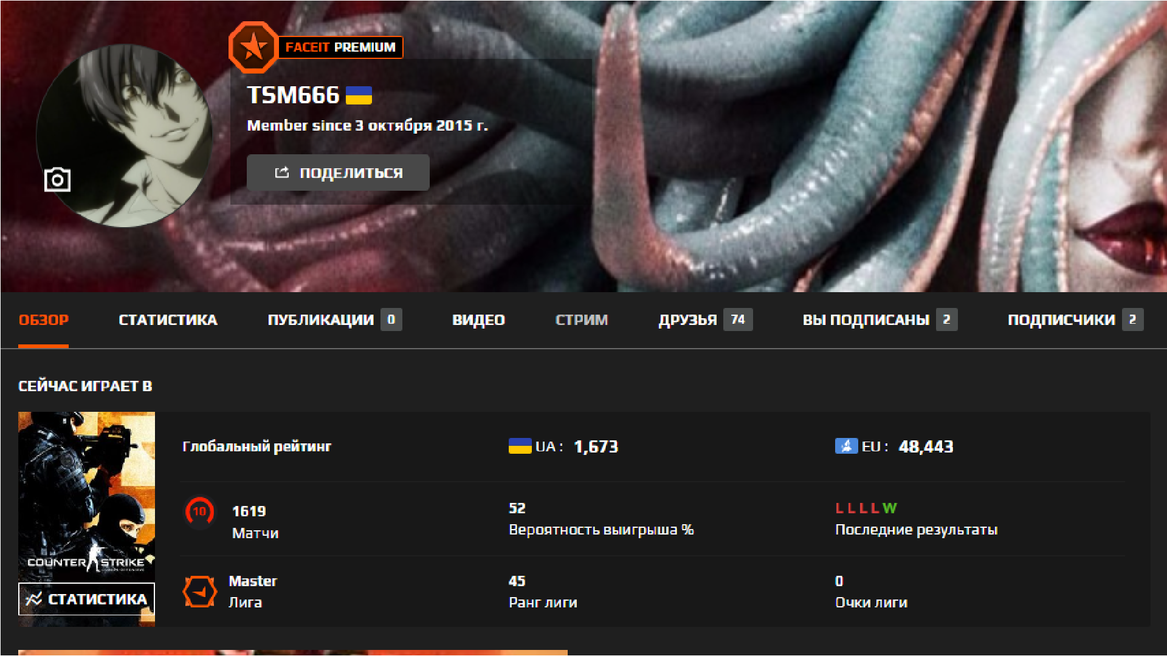Open the Обзор tab
Image resolution: width=1167 pixels, height=656 pixels.
coord(44,320)
